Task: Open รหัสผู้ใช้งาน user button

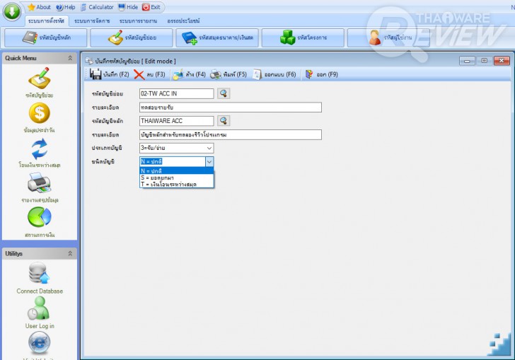Action: tap(388, 37)
